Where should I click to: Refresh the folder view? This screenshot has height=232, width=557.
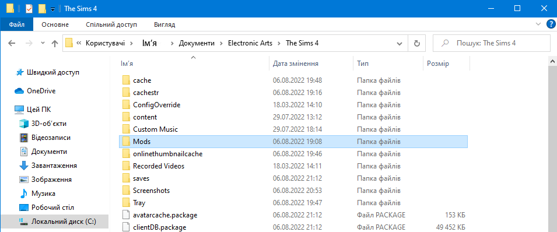tap(417, 43)
